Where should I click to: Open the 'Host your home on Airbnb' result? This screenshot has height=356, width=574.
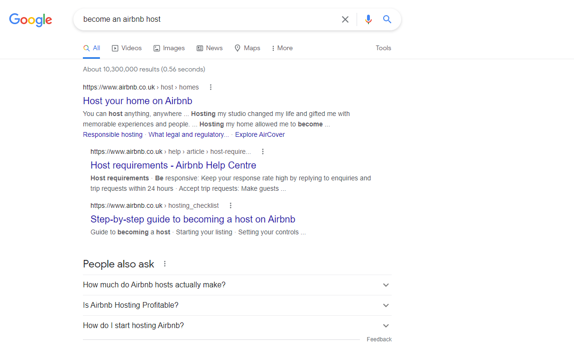pyautogui.click(x=137, y=101)
